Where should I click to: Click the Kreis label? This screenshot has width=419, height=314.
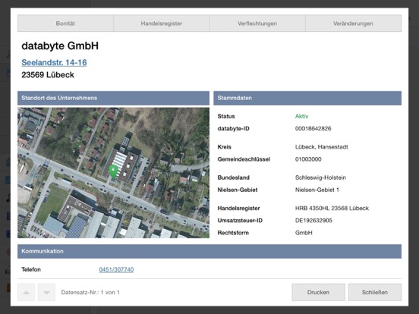click(x=224, y=147)
